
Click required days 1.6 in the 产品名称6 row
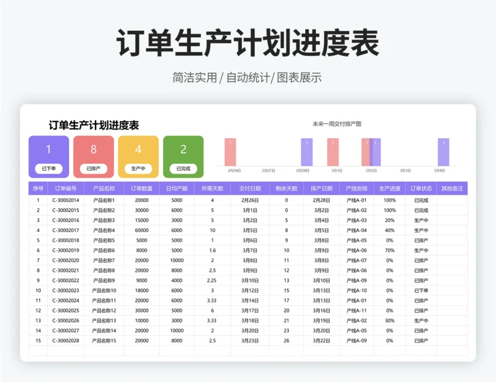point(212,251)
